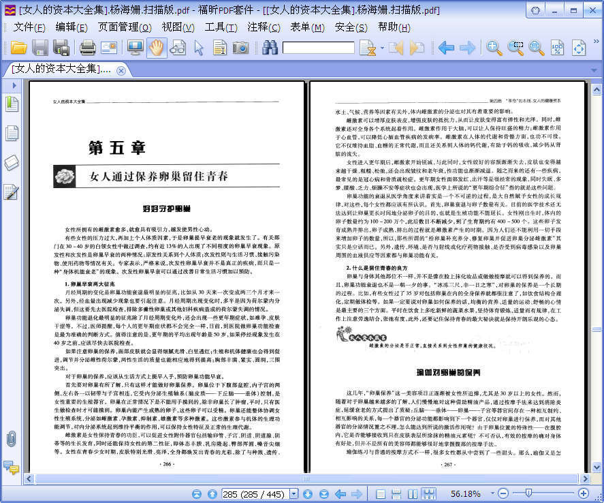Viewport: 604px width, 503px height.
Task: Go to the next page in the status bar
Action: click(x=307, y=493)
